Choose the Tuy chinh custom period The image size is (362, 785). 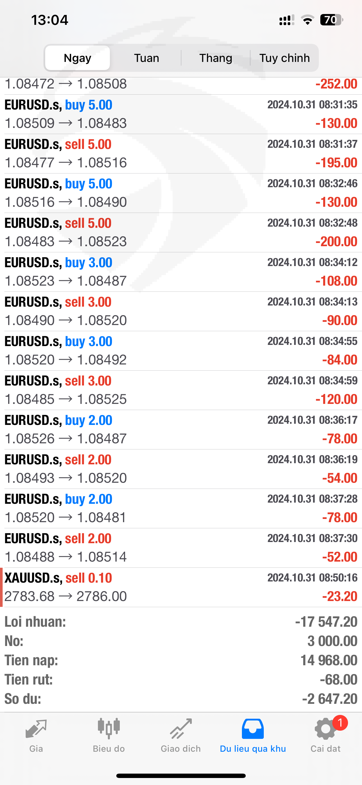284,58
